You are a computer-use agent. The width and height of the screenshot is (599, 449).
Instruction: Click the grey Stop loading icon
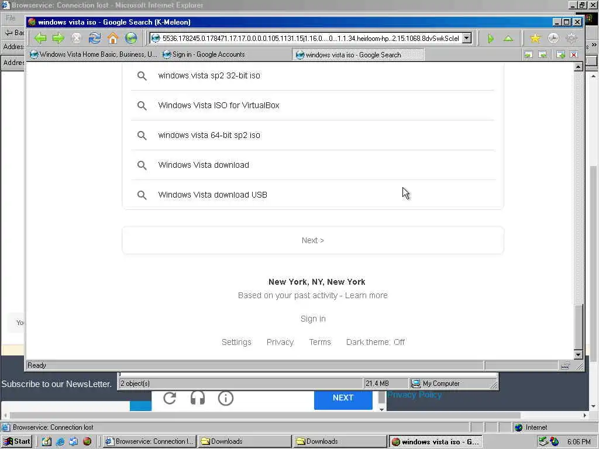pyautogui.click(x=77, y=38)
